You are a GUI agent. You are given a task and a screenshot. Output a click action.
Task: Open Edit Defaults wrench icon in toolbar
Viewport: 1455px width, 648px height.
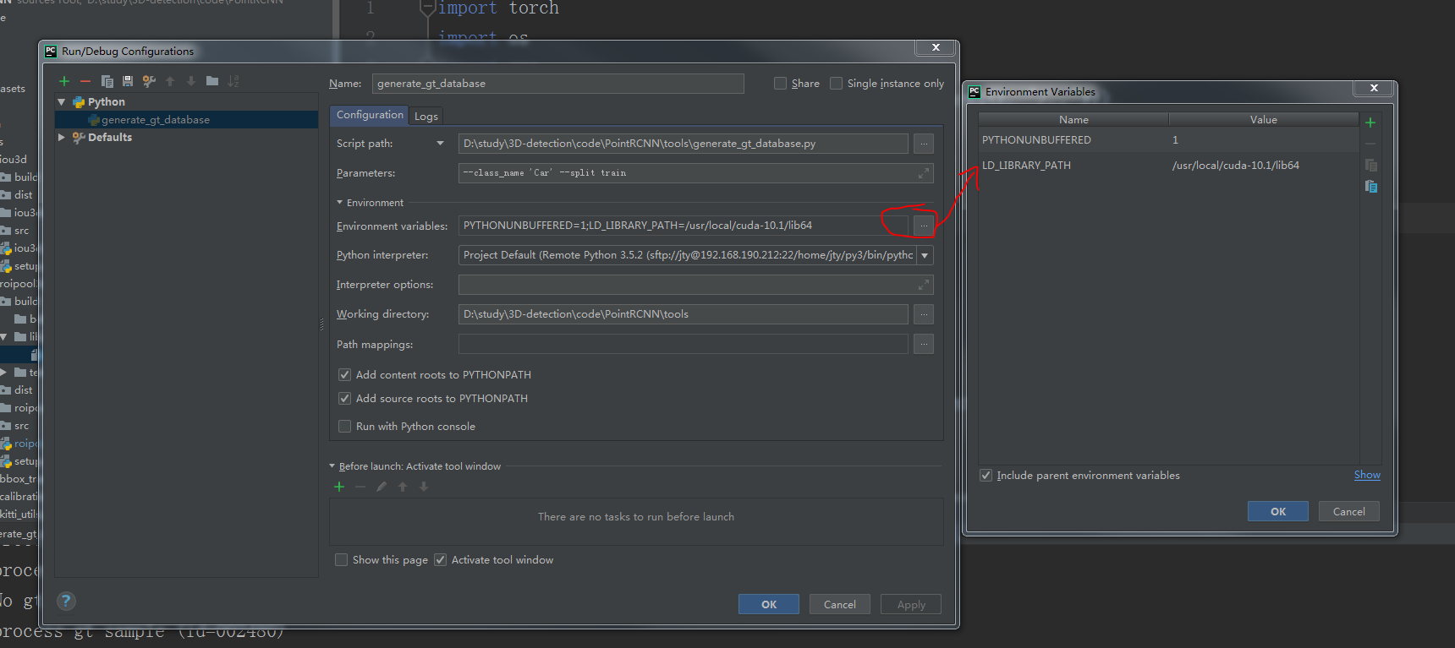pyautogui.click(x=149, y=81)
